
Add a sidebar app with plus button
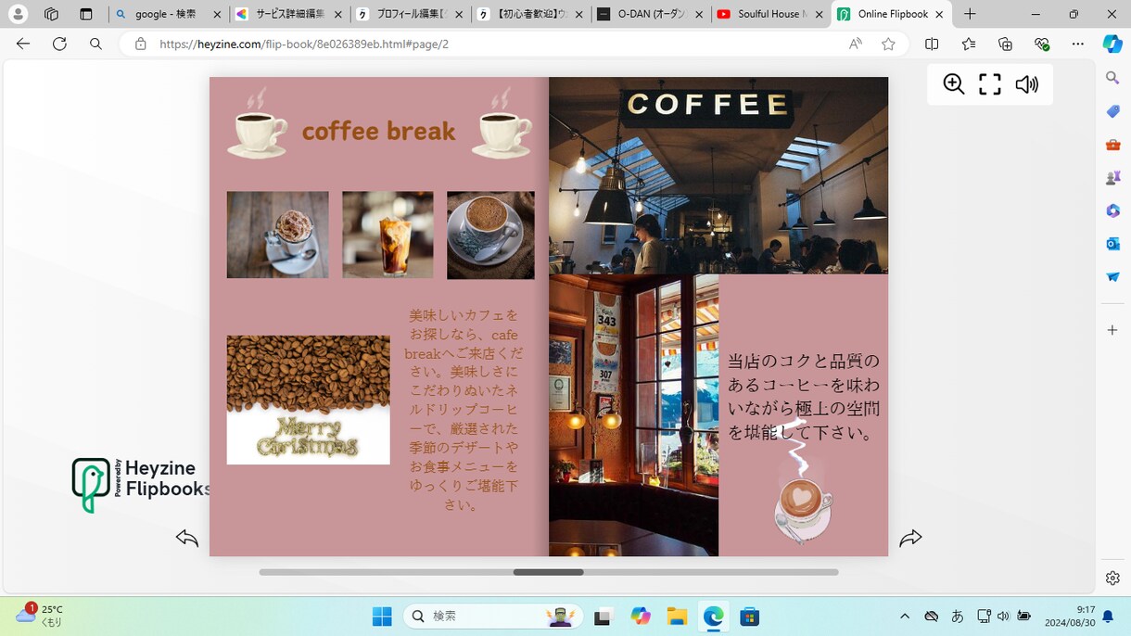pos(1112,330)
